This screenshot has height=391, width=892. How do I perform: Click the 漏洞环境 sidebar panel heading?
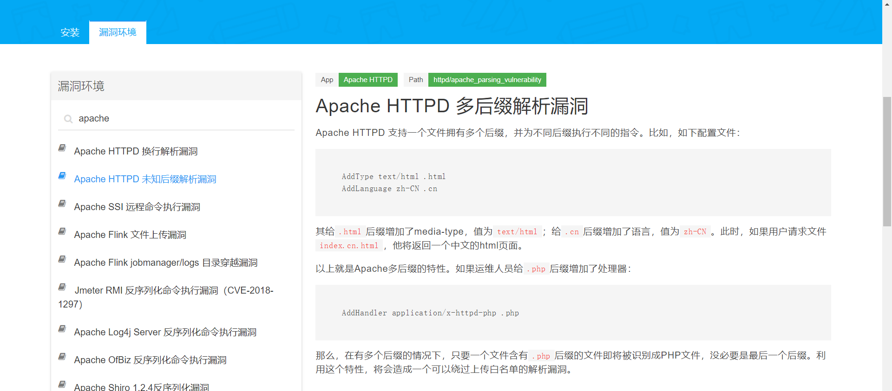tap(81, 86)
